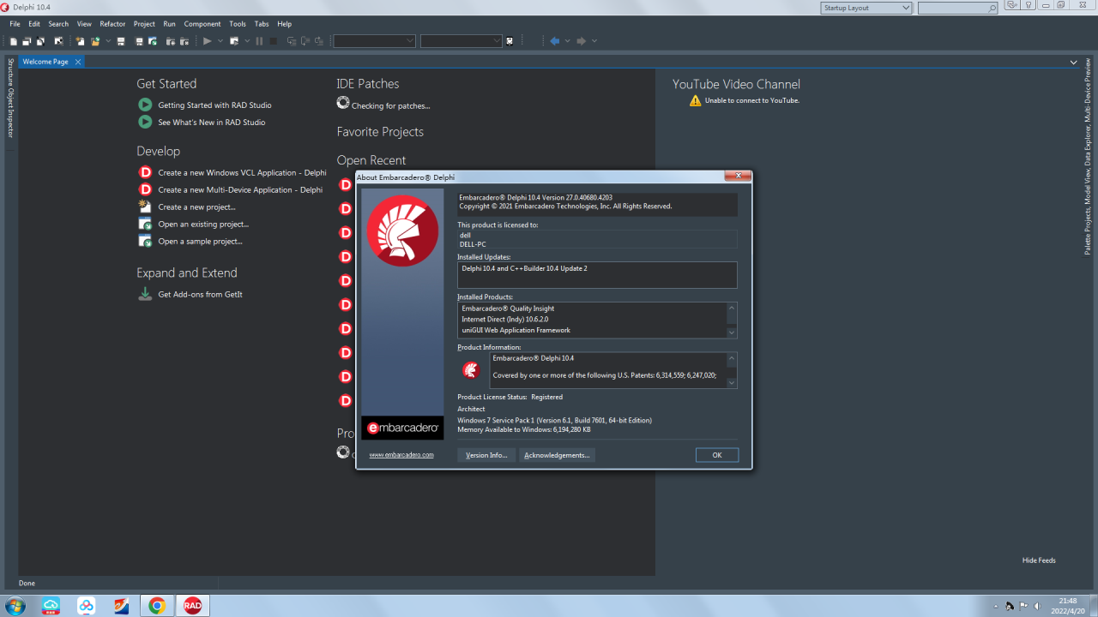This screenshot has height=617, width=1098.
Task: Select uniGUI Web Application Framework in Installed Products
Action: pos(516,330)
